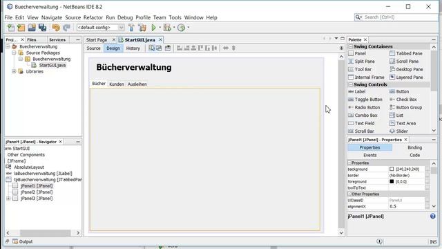Click the Preview Design icon
This screenshot has height=249, width=442.
tap(168, 48)
